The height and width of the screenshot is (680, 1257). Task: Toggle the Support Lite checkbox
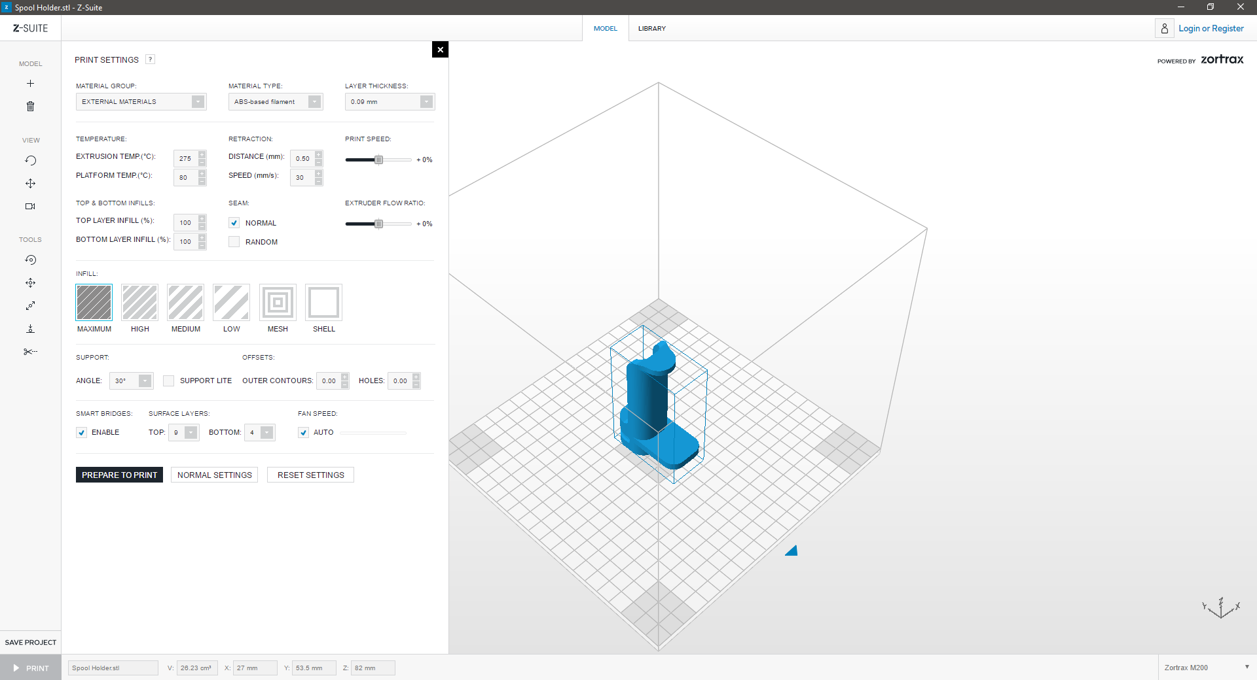(x=169, y=381)
